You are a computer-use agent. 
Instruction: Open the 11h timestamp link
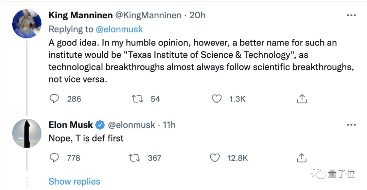click(x=169, y=125)
